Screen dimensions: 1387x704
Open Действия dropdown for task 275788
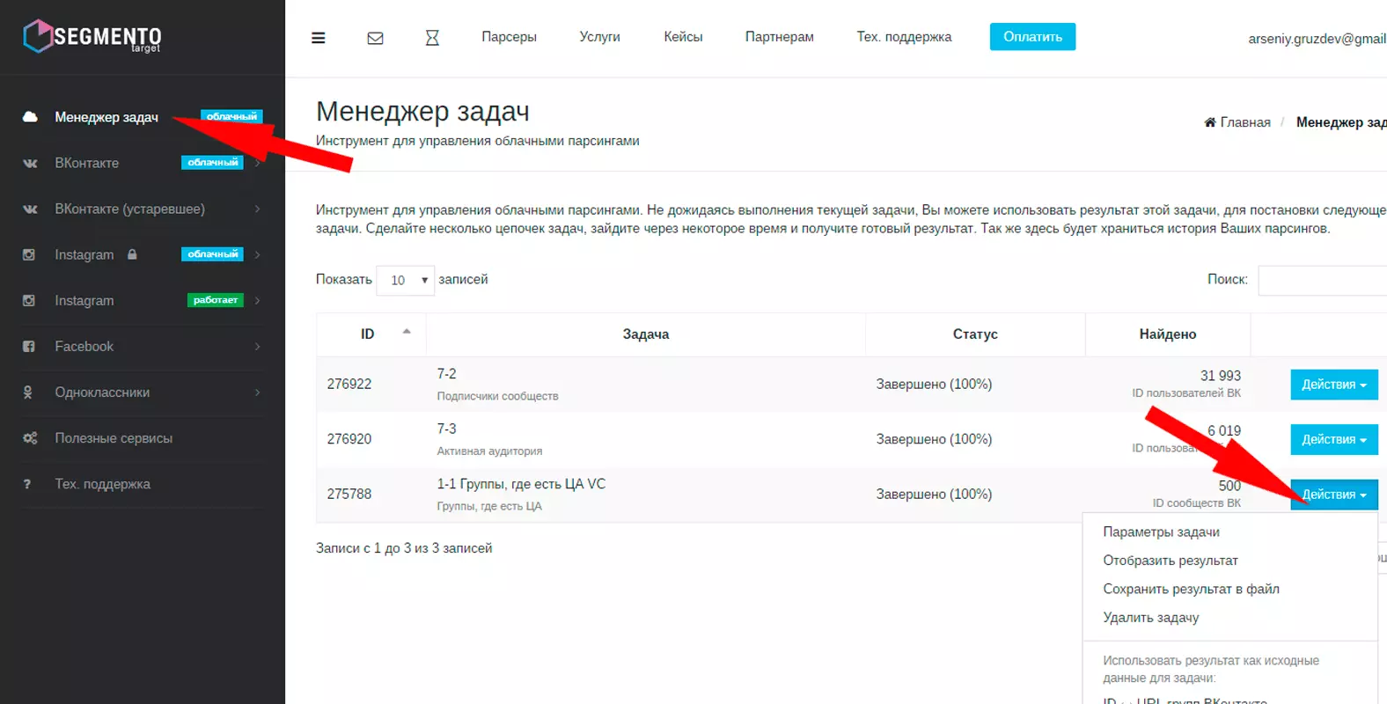(x=1334, y=495)
